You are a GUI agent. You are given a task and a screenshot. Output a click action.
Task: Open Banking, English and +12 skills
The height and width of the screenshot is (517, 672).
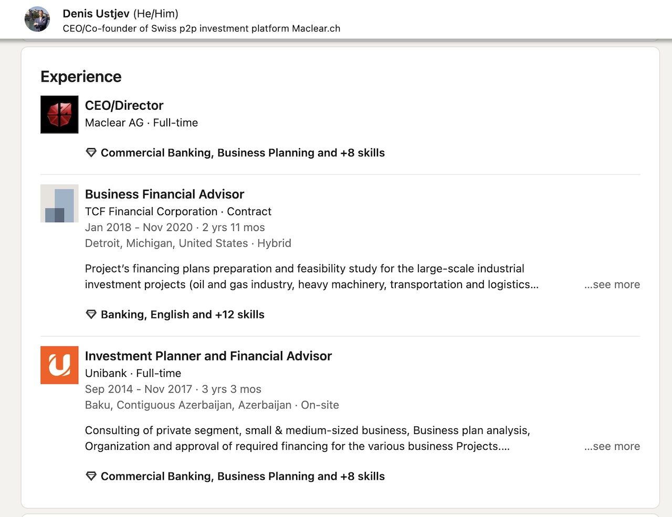point(182,314)
